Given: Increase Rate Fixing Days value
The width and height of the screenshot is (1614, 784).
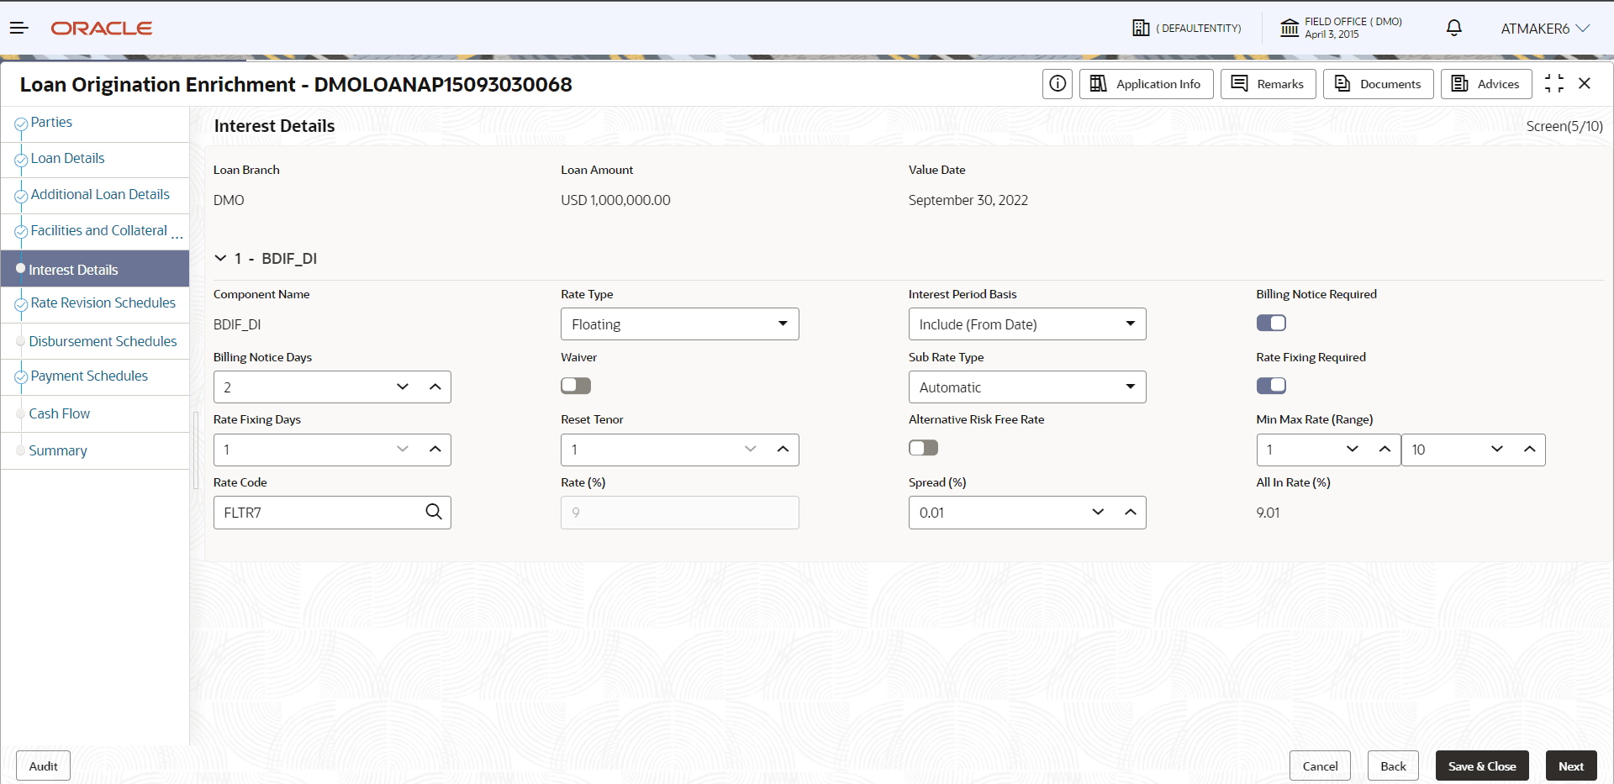Looking at the screenshot, I should (435, 450).
